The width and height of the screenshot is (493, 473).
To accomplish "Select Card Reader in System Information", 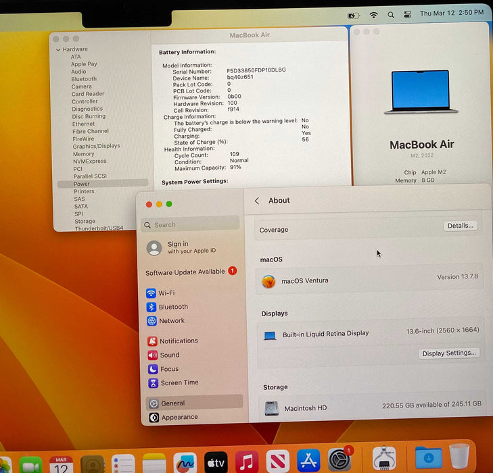I will pyautogui.click(x=88, y=94).
